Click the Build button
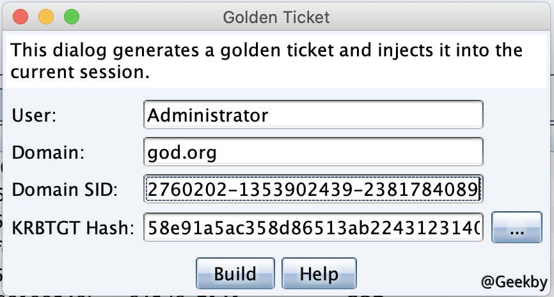The width and height of the screenshot is (554, 297). click(235, 274)
